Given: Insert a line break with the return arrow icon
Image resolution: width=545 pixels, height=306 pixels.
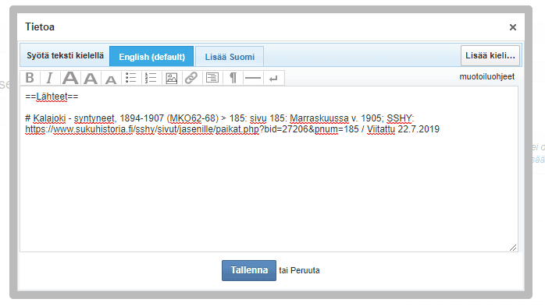Looking at the screenshot, I should pyautogui.click(x=273, y=78).
